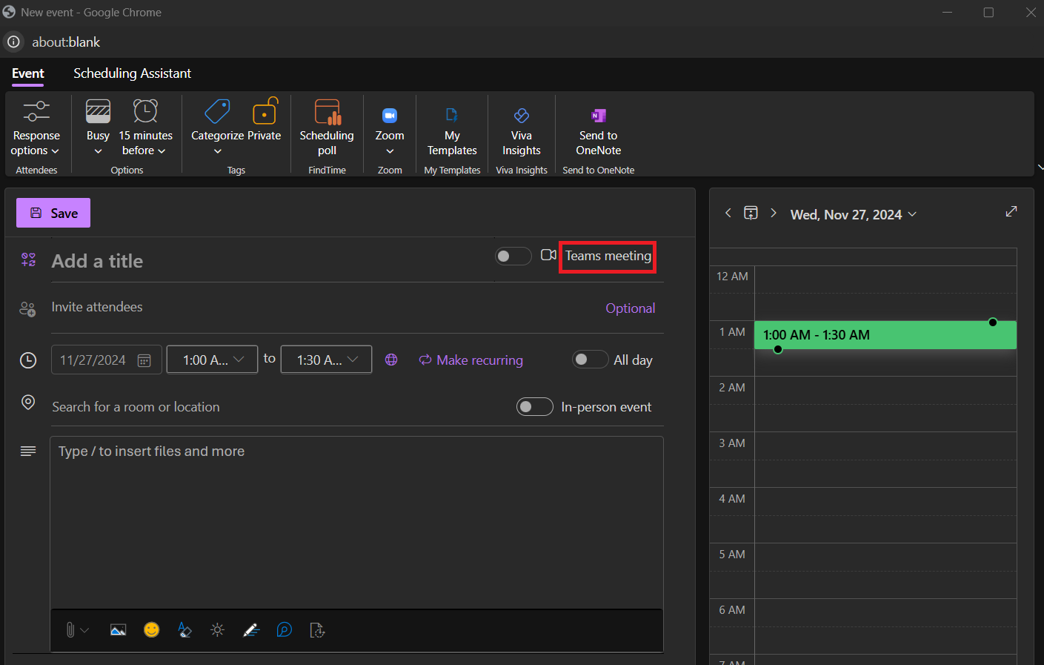Click the site info icon in address bar
1044x665 pixels.
point(13,42)
